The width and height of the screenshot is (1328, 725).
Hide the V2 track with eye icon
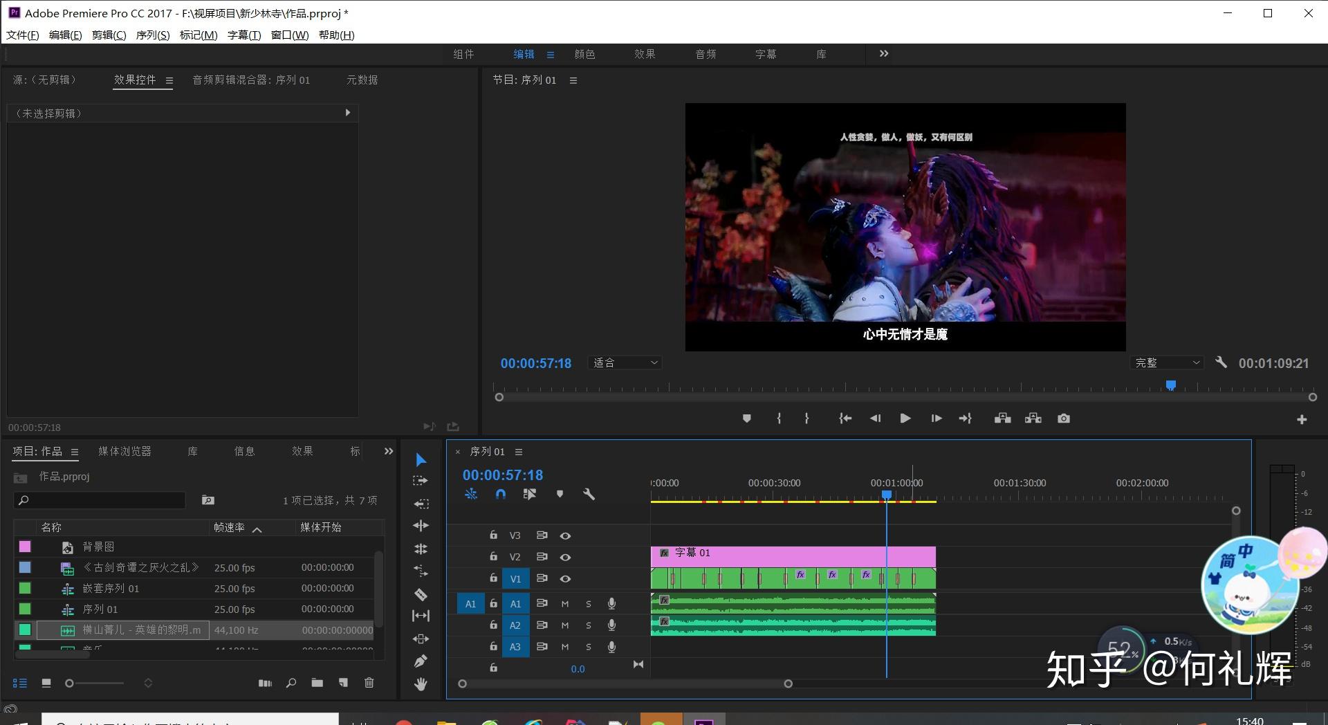coord(565,557)
